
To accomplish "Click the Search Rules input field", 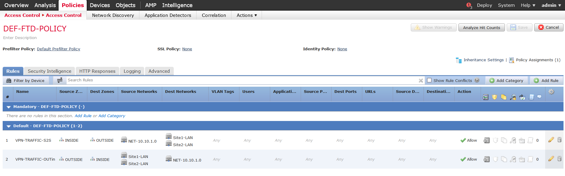I will point(237,80).
